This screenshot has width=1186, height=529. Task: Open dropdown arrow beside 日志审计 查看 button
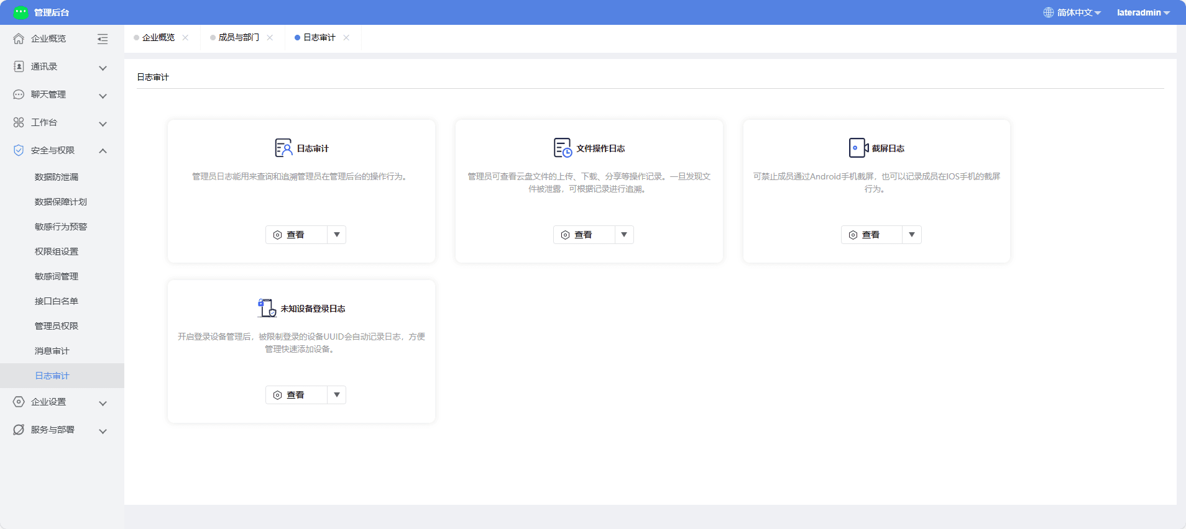(337, 235)
